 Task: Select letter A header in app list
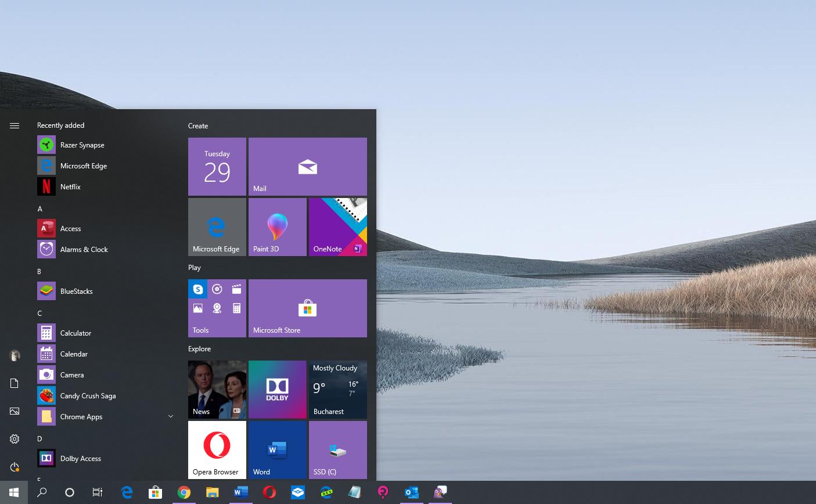pos(40,209)
